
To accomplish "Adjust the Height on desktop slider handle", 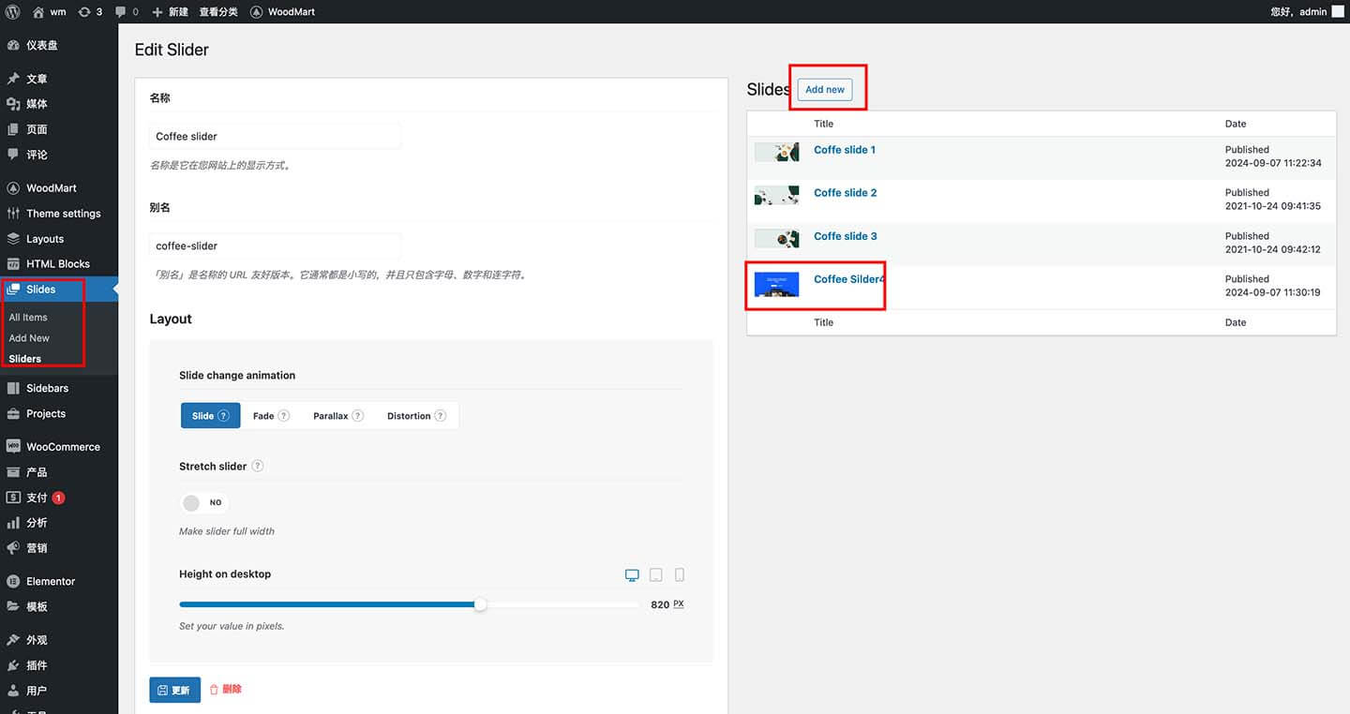I will point(480,604).
